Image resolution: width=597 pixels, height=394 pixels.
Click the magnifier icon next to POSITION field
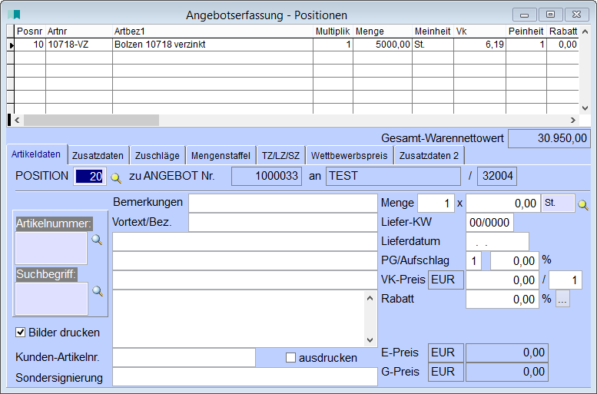[116, 177]
